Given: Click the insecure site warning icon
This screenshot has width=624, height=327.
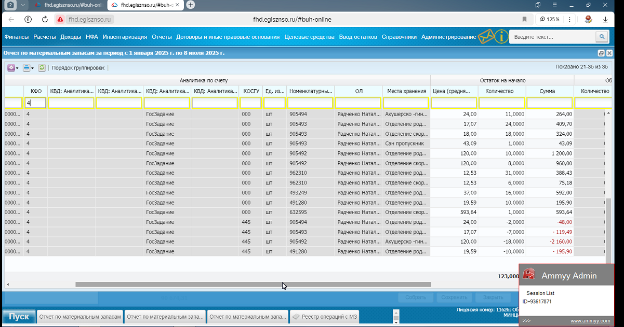Looking at the screenshot, I should (x=60, y=19).
